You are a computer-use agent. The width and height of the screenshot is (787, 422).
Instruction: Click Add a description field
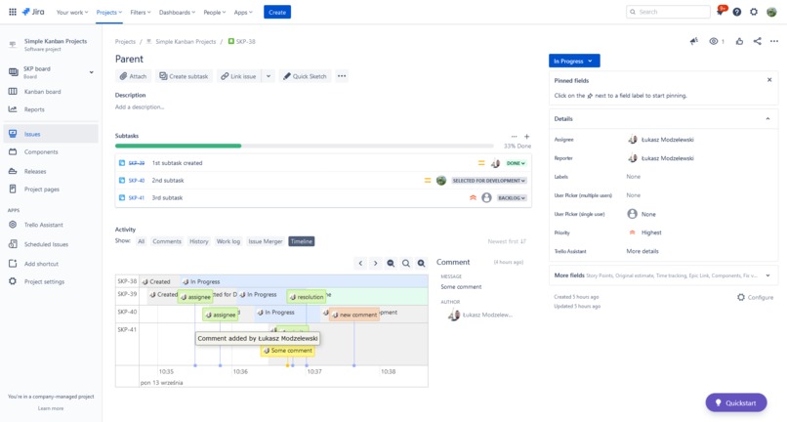[140, 107]
